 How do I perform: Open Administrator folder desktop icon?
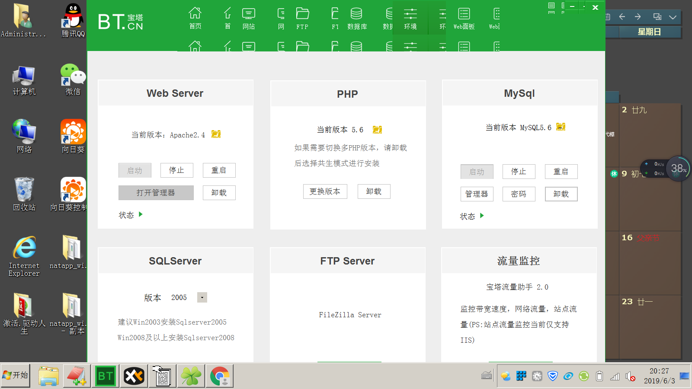point(23,20)
